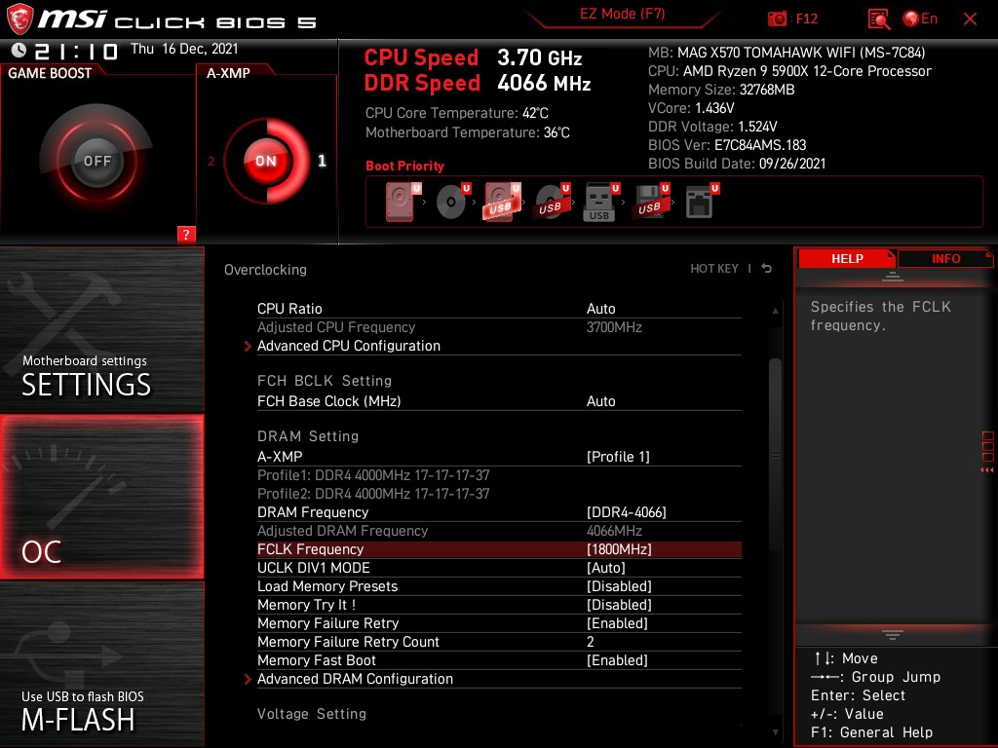Click the question mark below the A-XMP dial

186,234
